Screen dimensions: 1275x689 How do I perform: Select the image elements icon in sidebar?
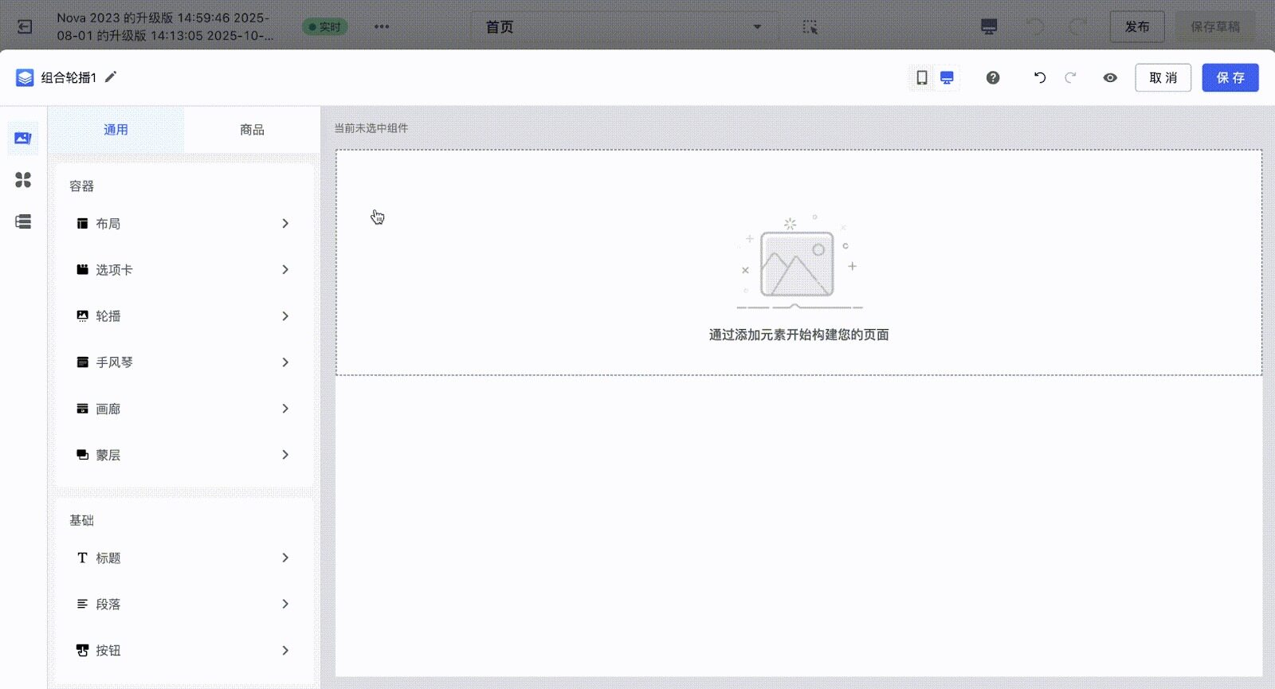tap(23, 139)
